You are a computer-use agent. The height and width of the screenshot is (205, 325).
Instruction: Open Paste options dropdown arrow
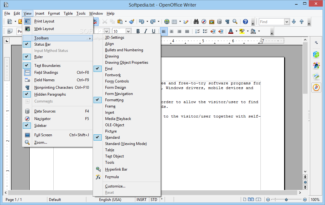pyautogui.click(x=126, y=22)
